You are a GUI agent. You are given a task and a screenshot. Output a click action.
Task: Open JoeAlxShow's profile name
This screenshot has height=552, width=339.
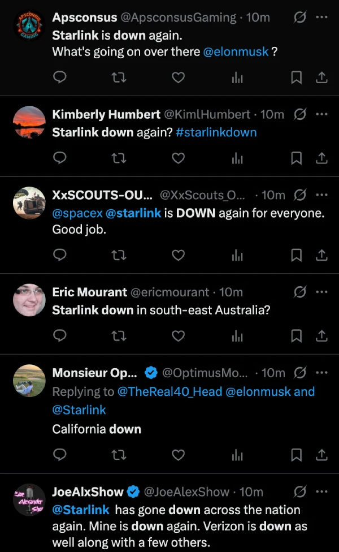(88, 492)
